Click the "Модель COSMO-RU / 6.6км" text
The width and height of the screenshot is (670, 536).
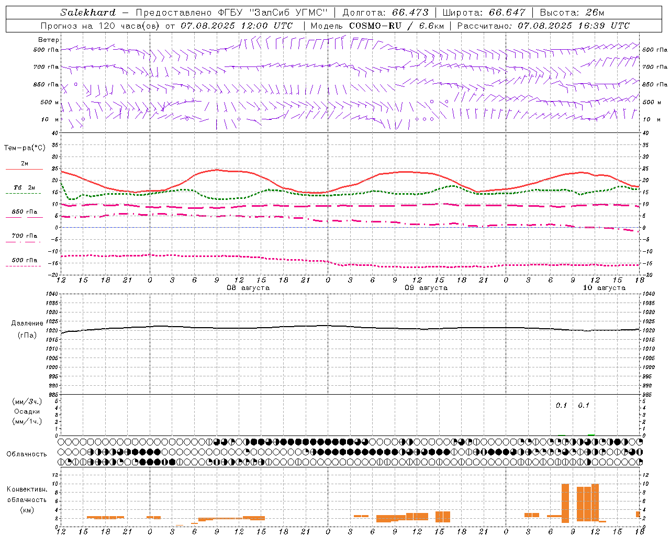point(377,26)
